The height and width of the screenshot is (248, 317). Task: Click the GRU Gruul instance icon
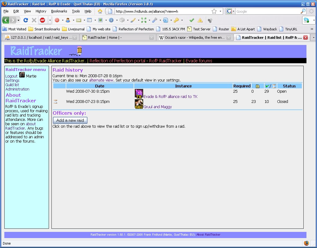point(139,104)
